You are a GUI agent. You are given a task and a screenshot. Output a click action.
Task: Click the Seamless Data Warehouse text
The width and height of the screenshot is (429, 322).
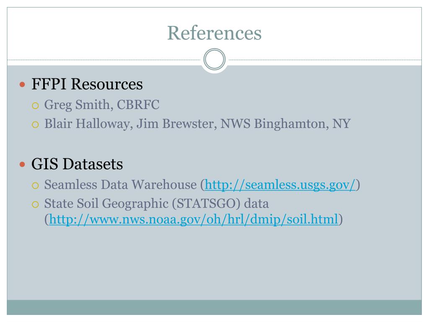coord(120,184)
